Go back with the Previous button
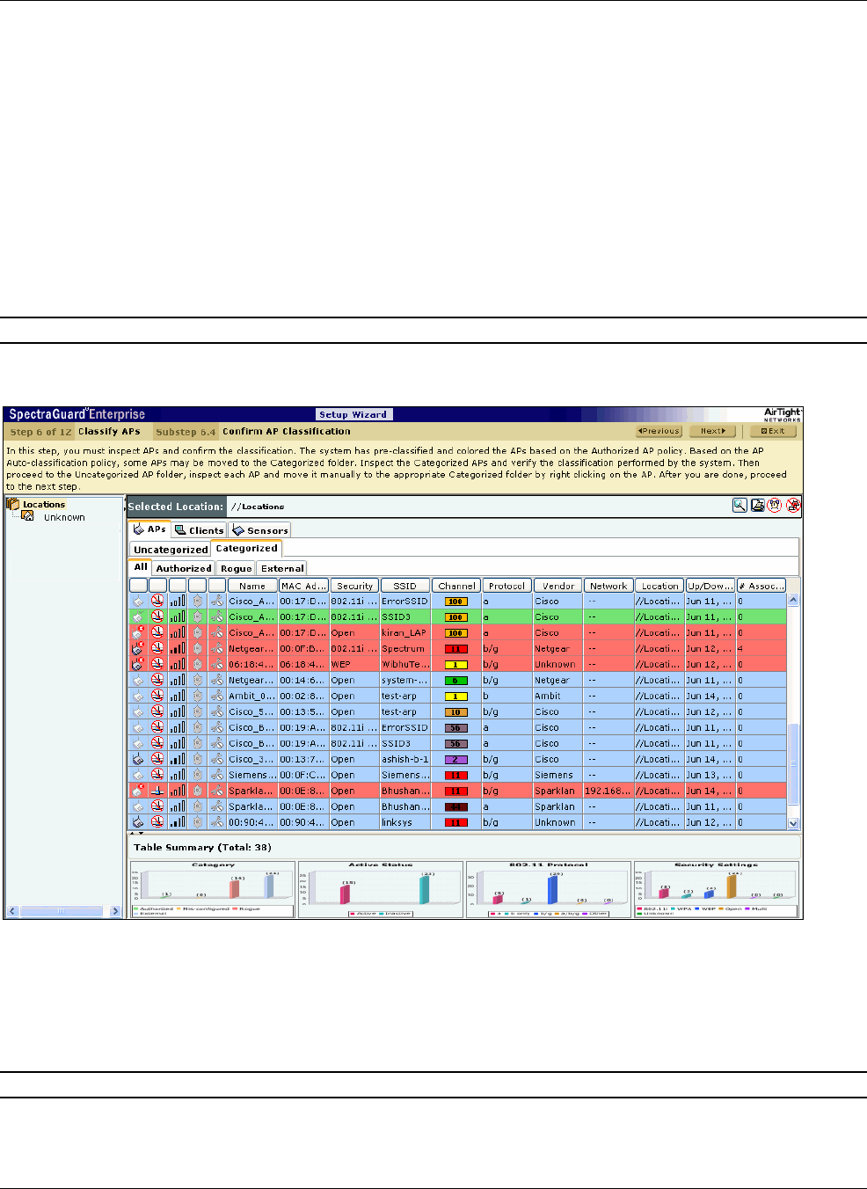Viewport: 867px width, 1189px height. point(659,431)
